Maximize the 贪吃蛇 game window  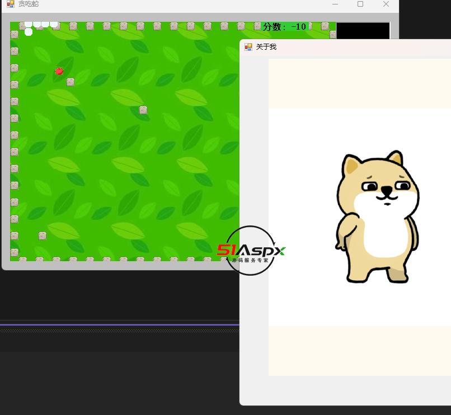(360, 4)
